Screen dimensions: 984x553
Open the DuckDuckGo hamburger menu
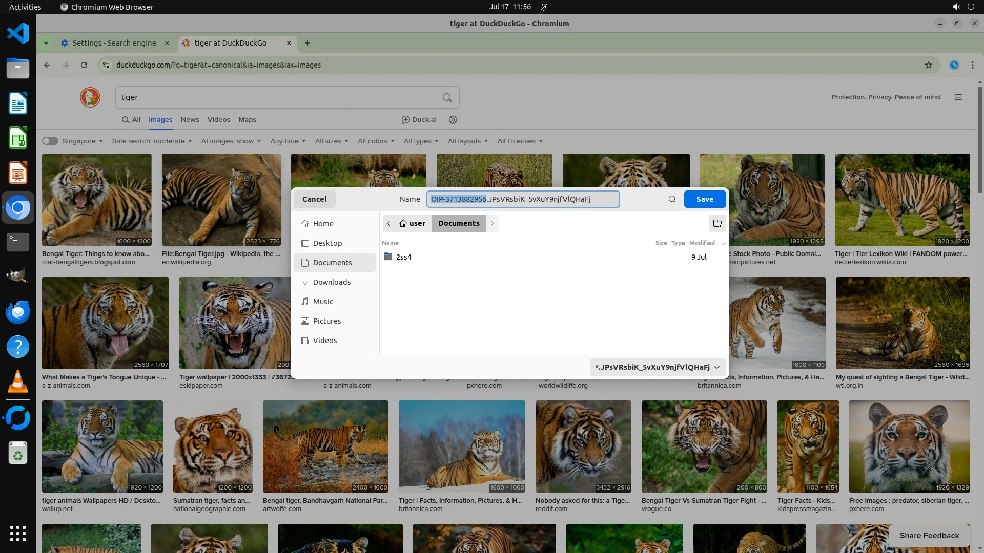[958, 97]
